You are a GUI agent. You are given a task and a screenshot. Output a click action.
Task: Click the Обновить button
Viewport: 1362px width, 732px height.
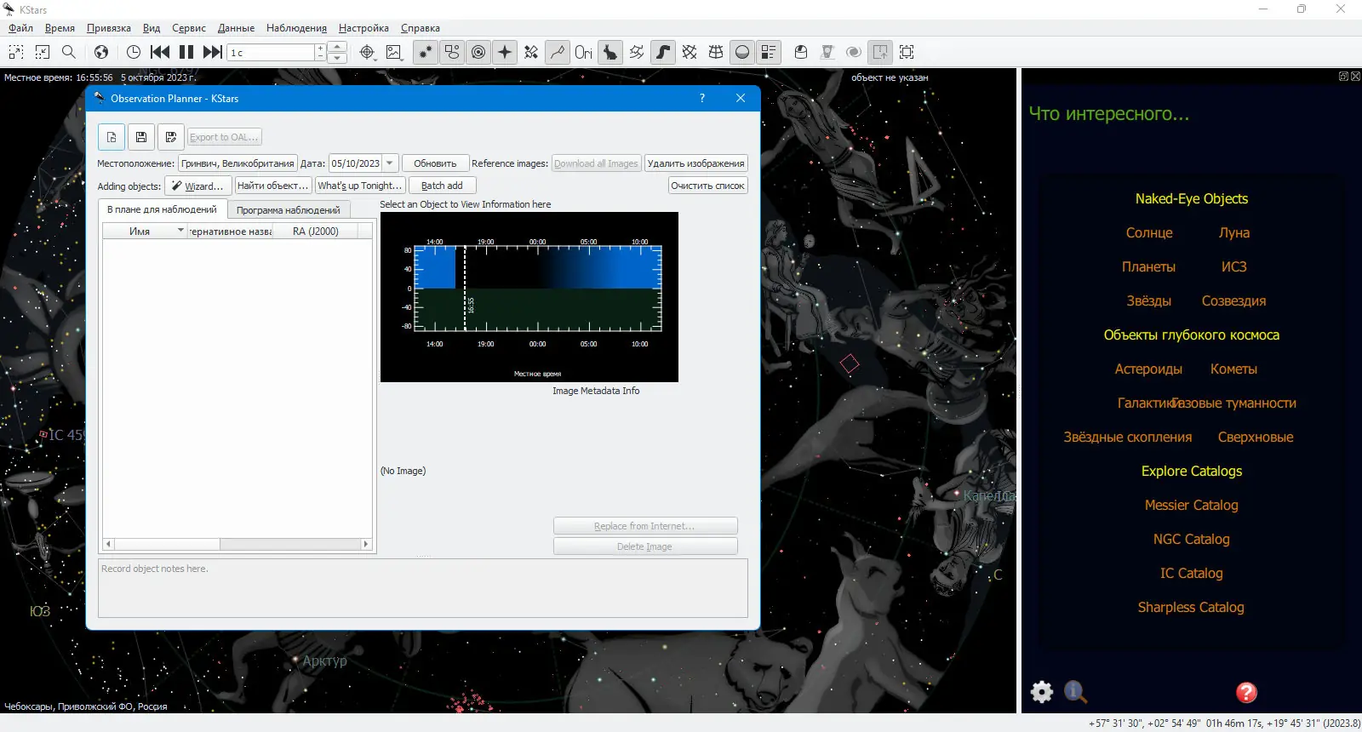tap(435, 163)
